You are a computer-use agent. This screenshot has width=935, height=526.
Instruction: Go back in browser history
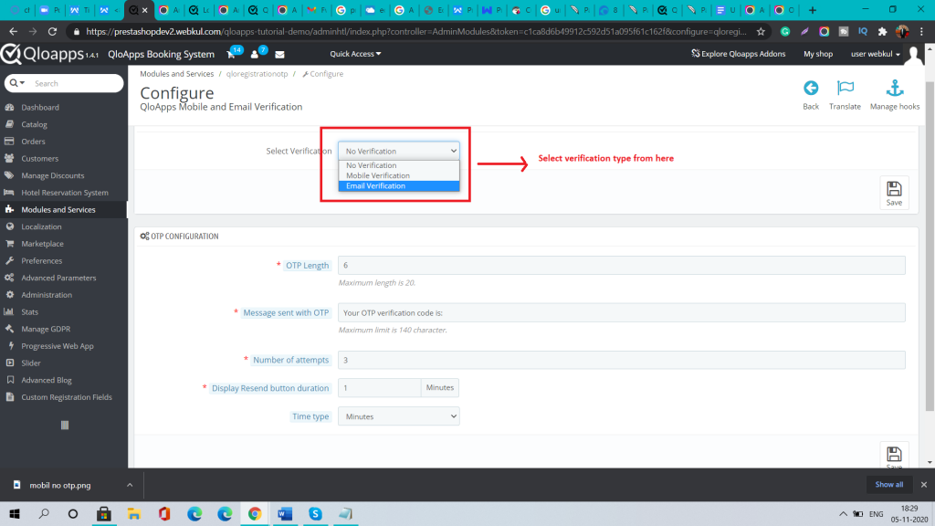[x=14, y=32]
